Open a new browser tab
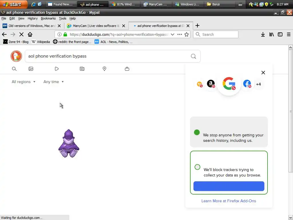 197,25
